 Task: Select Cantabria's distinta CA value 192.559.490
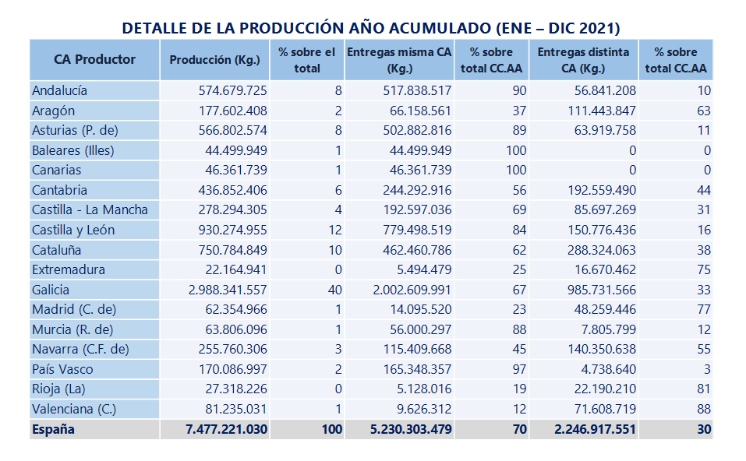[601, 189]
